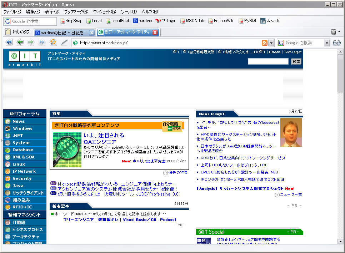The image size is (345, 253).
Task: Open the Linux forum link
Action: click(x=25, y=164)
